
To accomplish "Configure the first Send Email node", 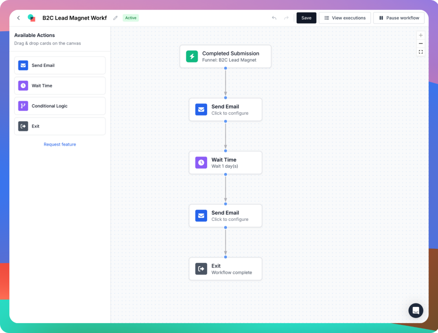I will (x=225, y=109).
